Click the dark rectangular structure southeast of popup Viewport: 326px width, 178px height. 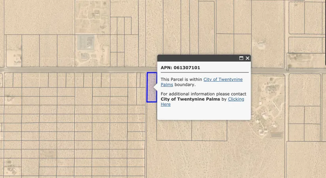tap(277, 135)
